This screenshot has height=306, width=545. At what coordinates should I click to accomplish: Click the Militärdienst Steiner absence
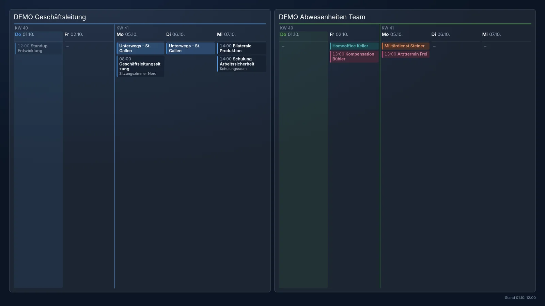click(405, 46)
